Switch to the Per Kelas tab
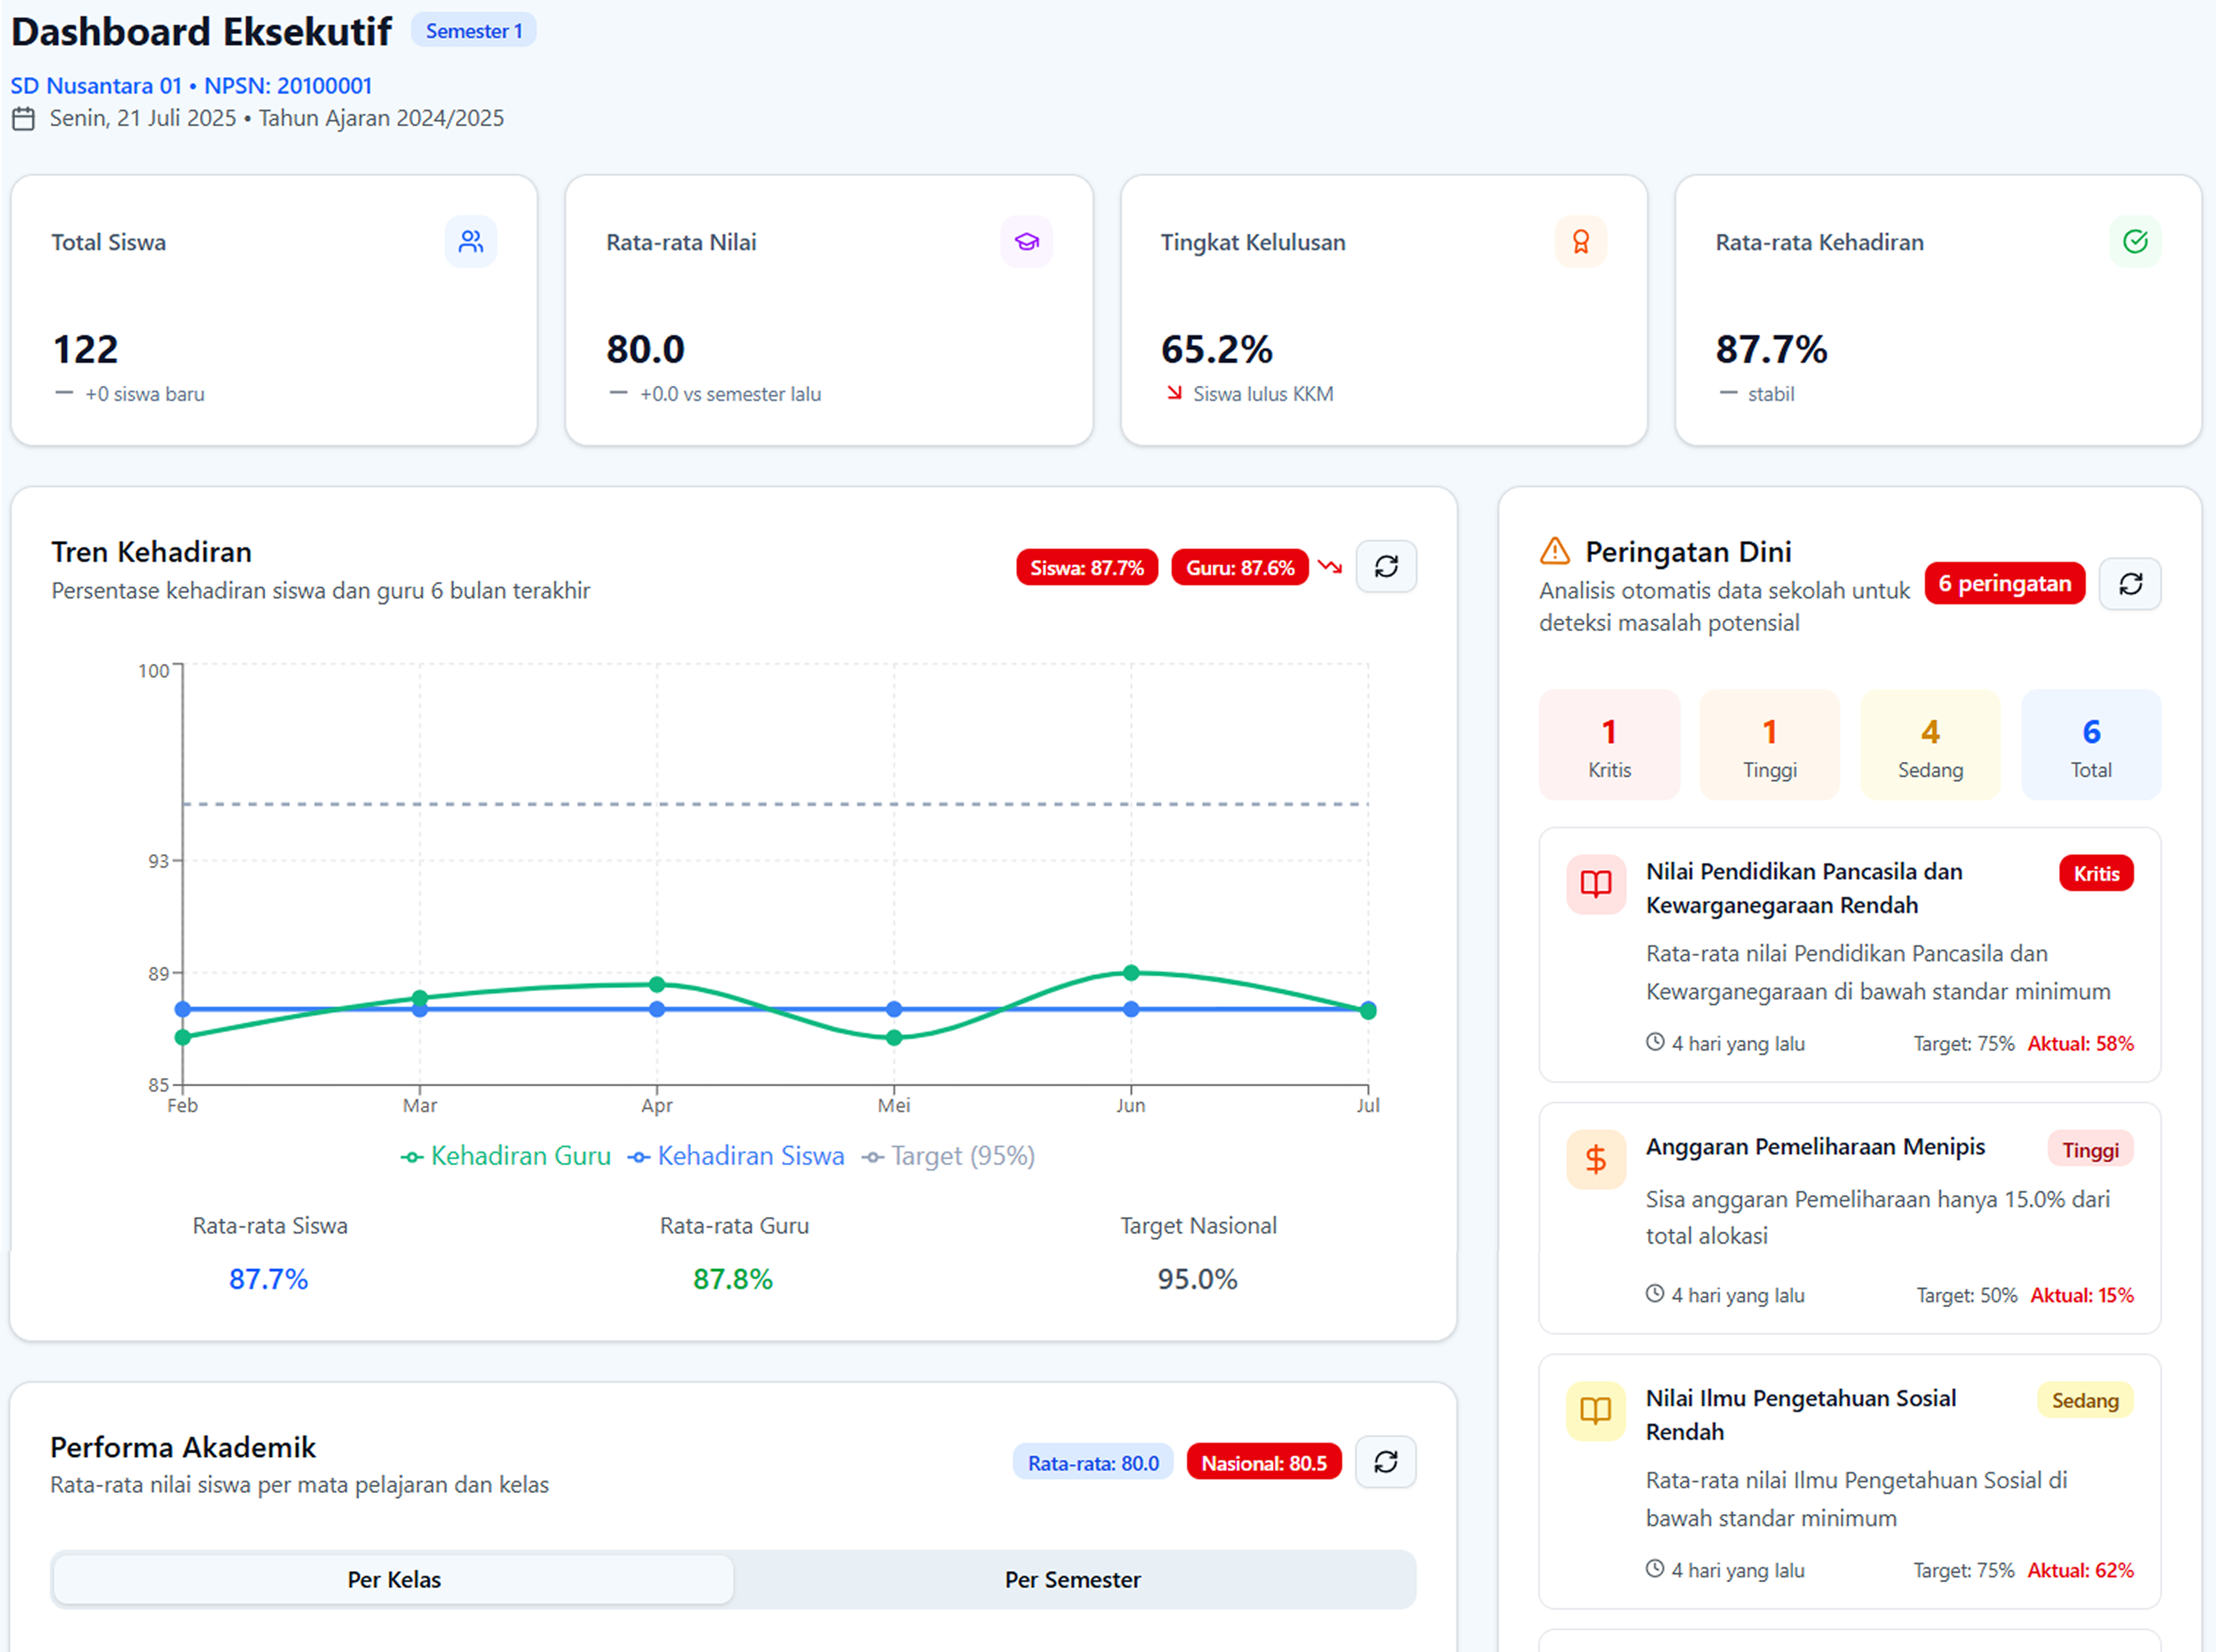The width and height of the screenshot is (2216, 1652). (x=394, y=1579)
